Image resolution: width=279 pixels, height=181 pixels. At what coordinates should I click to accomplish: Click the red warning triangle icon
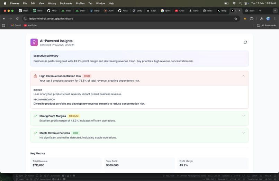[x=35, y=76]
